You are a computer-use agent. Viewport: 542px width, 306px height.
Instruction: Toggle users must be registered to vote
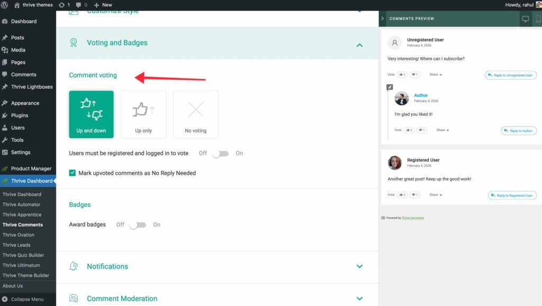220,154
